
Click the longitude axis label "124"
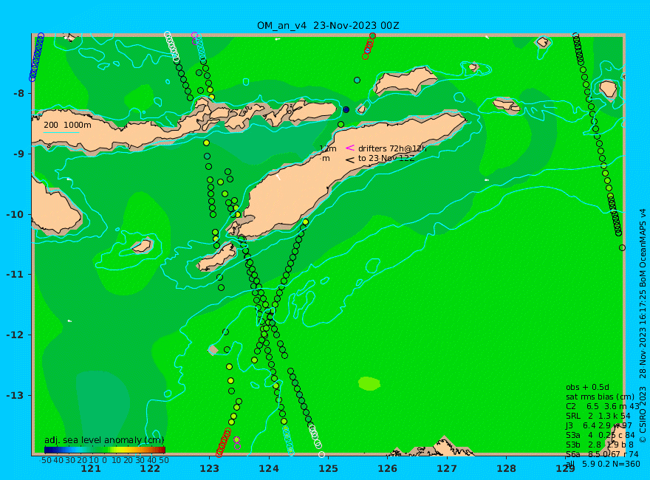pos(269,469)
